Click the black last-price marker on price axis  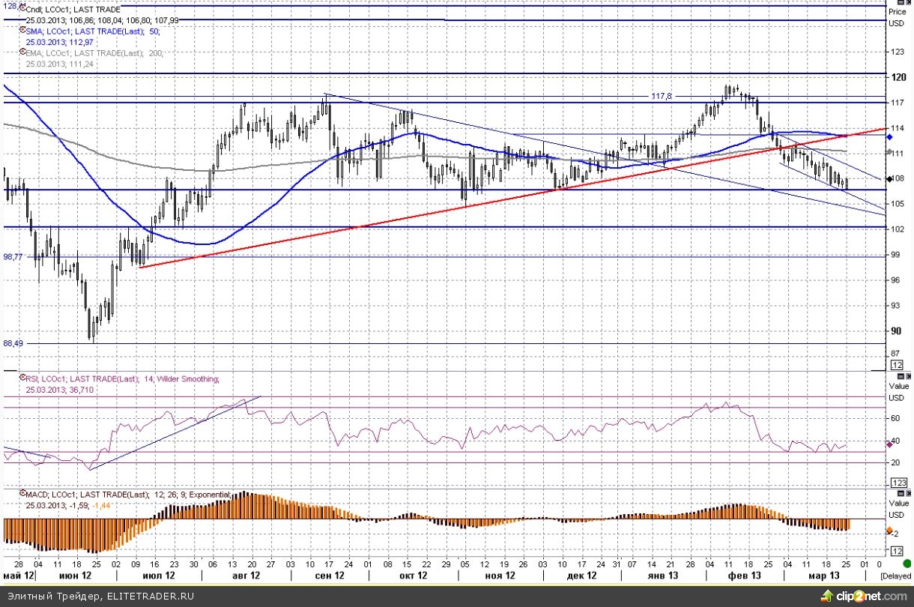point(889,178)
